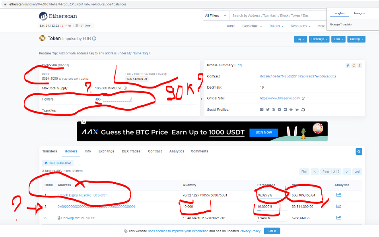
Task: Click the Etherscan logo
Action: tap(58, 16)
